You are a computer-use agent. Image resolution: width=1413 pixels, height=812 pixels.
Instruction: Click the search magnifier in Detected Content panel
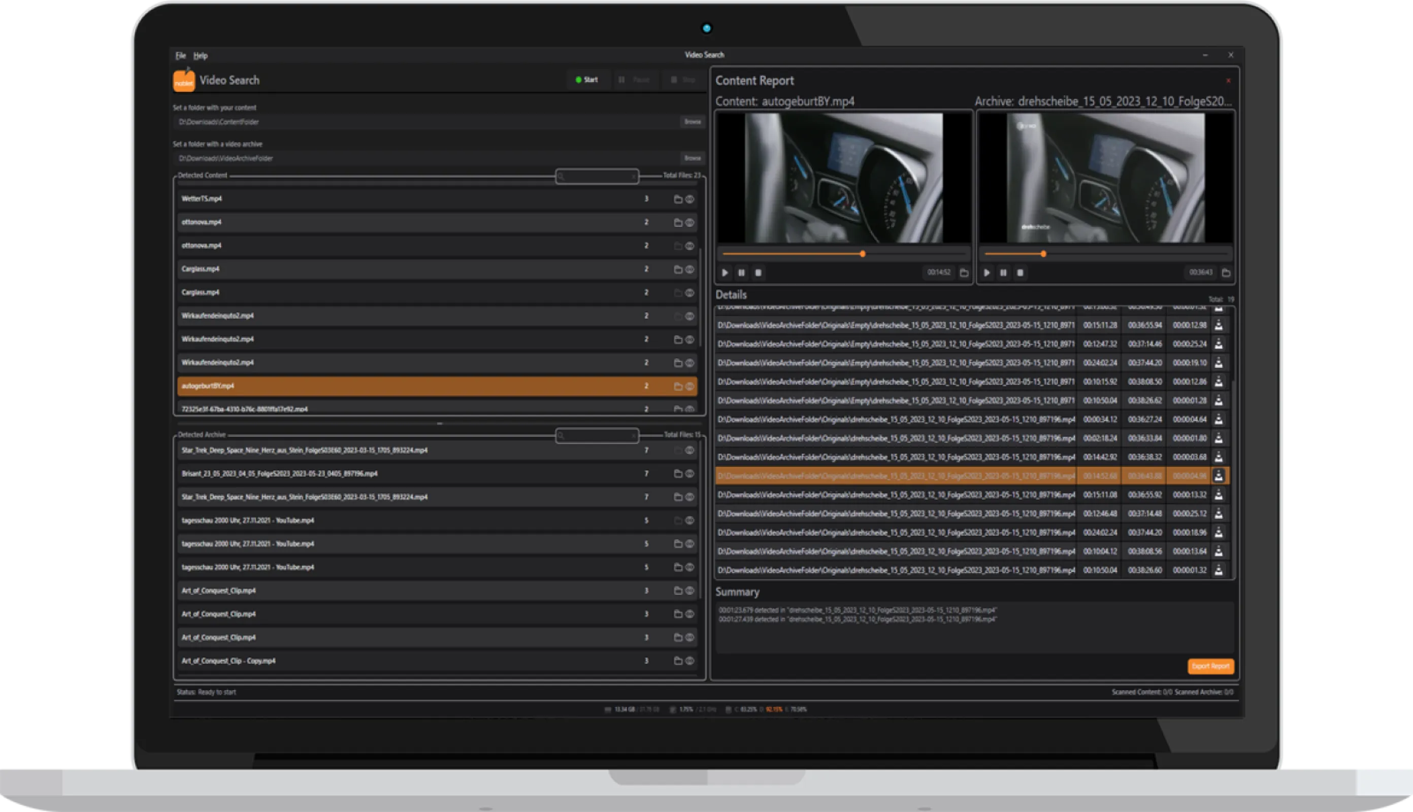click(x=561, y=176)
